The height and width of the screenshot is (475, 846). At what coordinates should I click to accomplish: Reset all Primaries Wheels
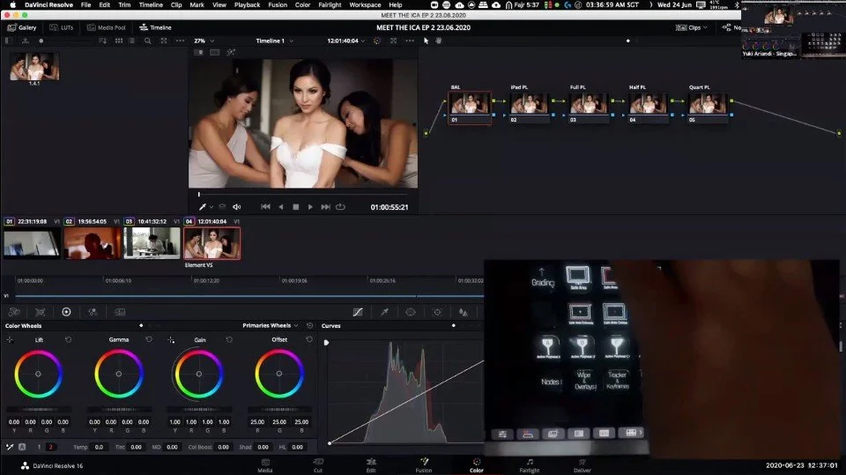coord(309,325)
